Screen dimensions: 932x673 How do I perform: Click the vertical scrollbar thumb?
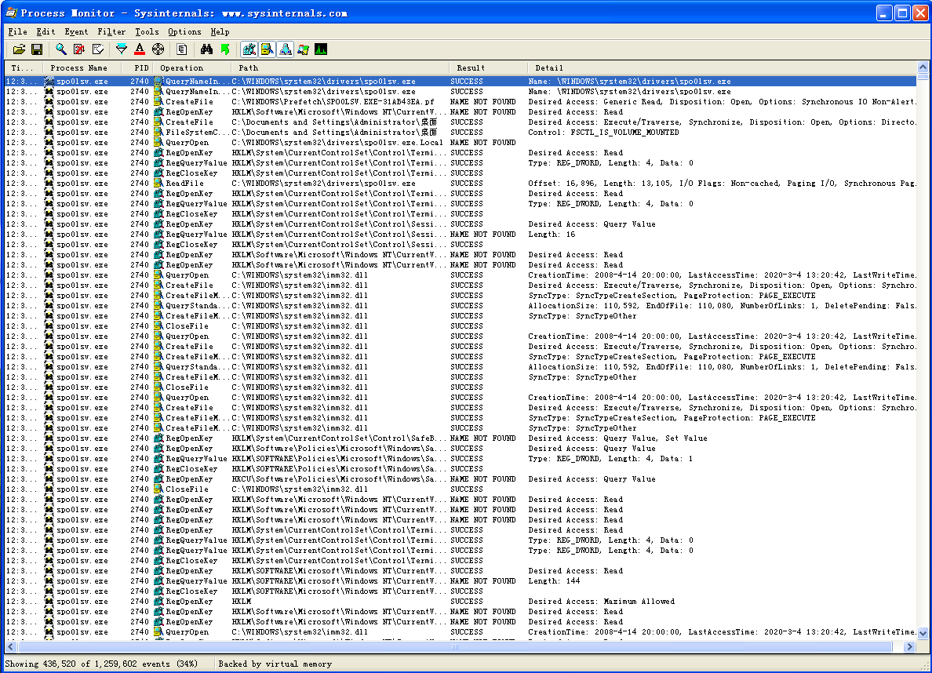(x=923, y=76)
